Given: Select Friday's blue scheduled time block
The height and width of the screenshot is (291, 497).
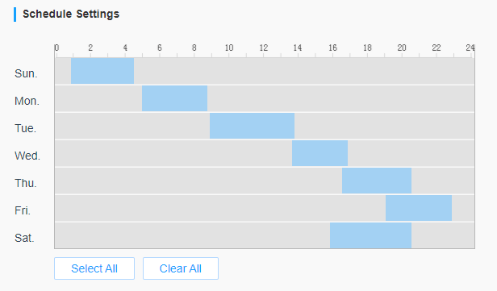Looking at the screenshot, I should [x=419, y=208].
